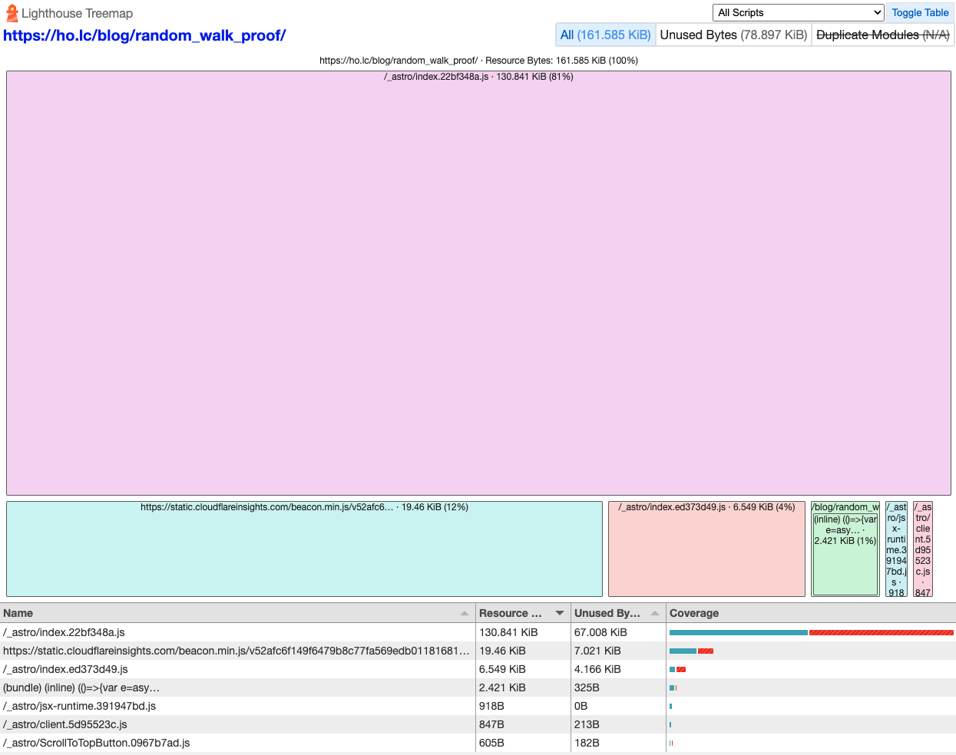Click the beacon.min.js treemap rectangle
The height and width of the screenshot is (755, 956).
click(303, 549)
